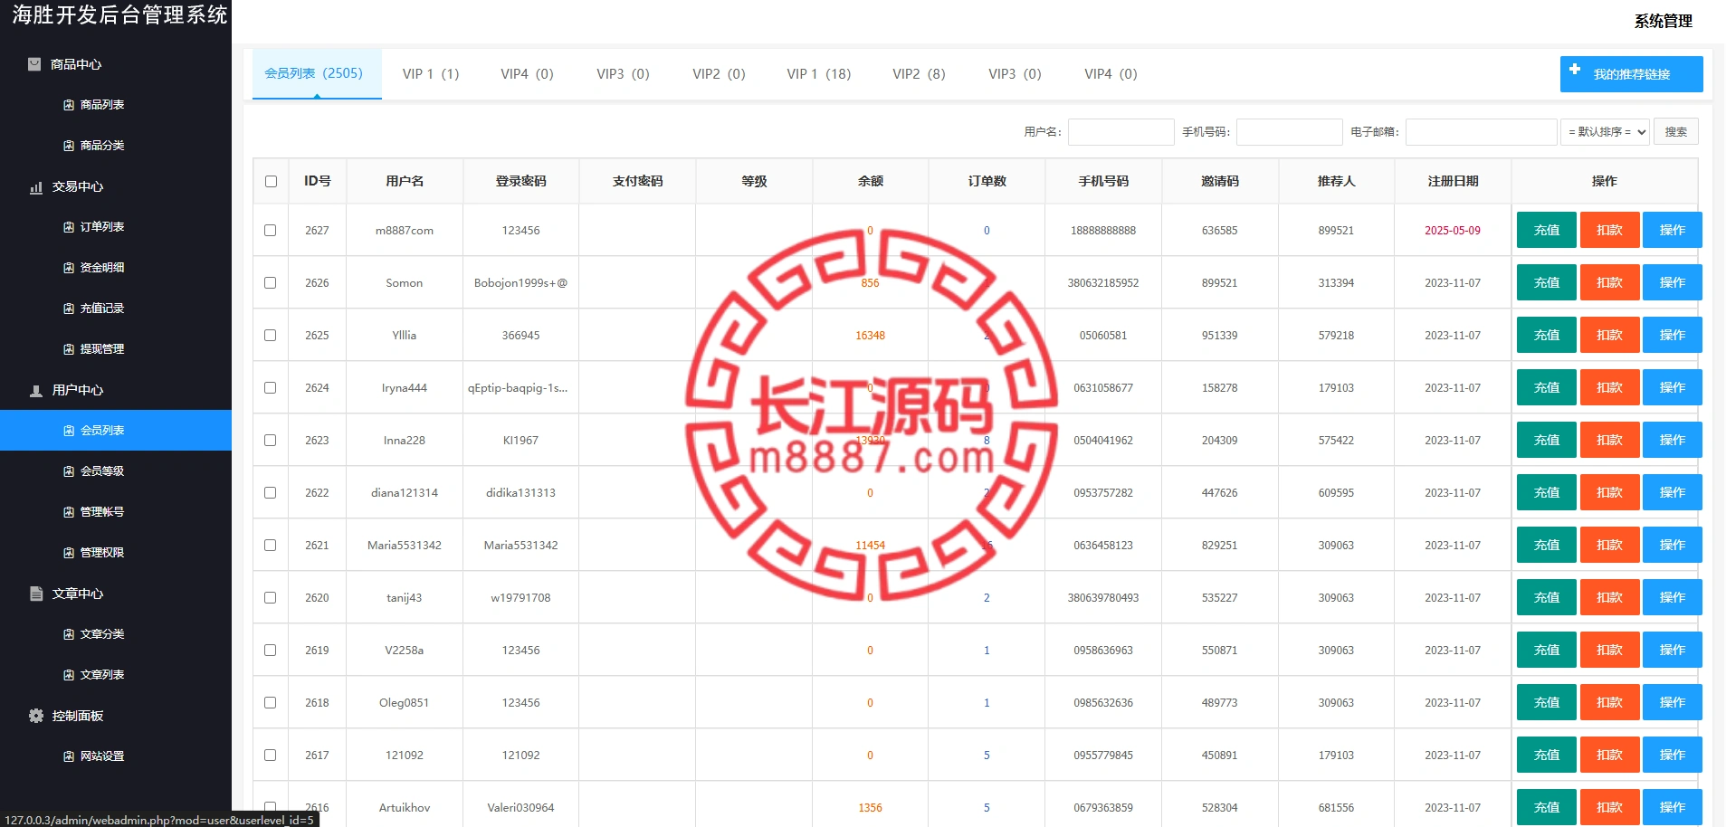Check the row for user Inna228
This screenshot has width=1726, height=827.
pos(271,440)
